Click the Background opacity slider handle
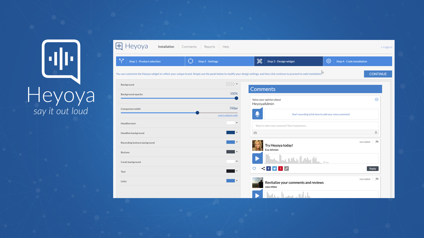This screenshot has height=238, width=424. tap(236, 98)
